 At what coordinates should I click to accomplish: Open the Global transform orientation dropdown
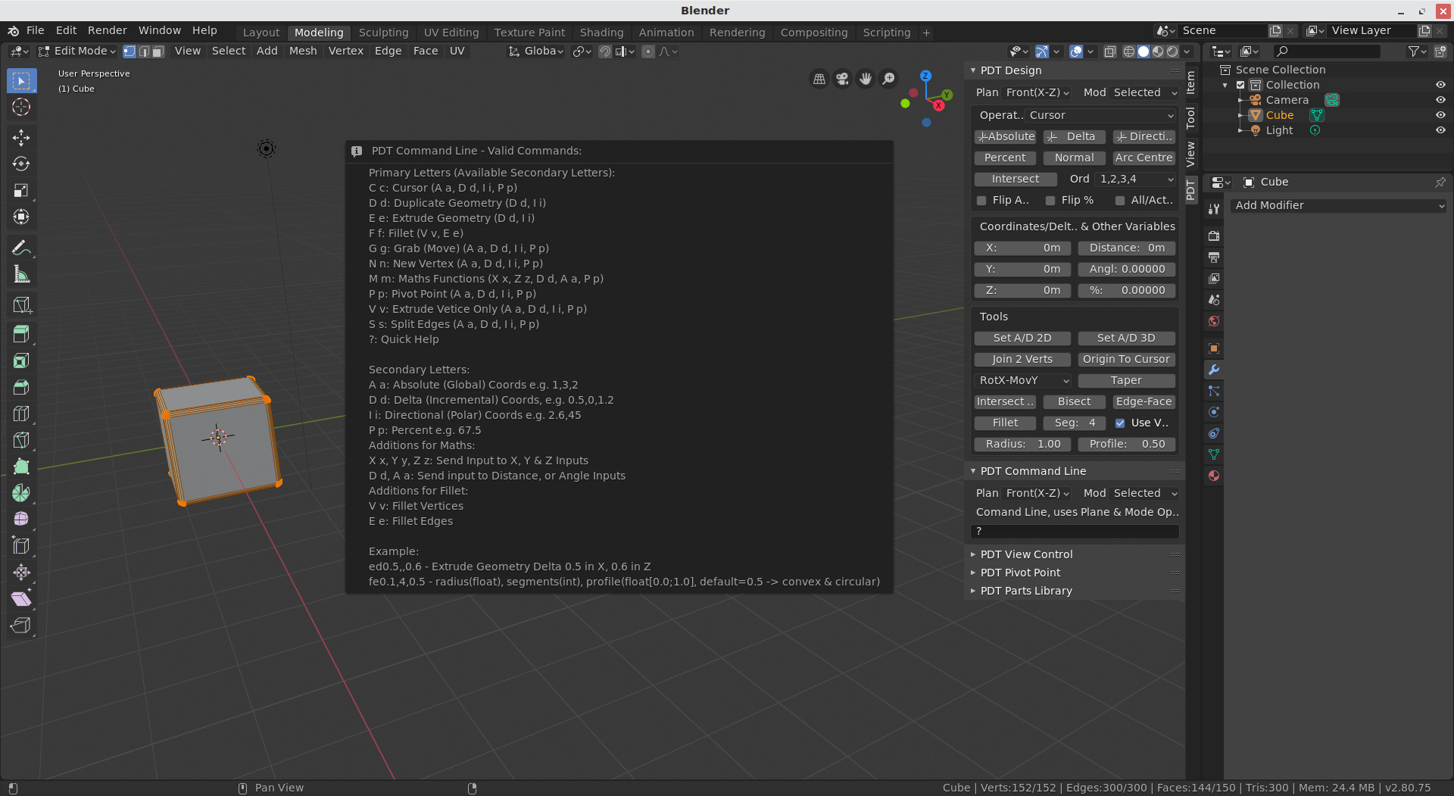[536, 52]
